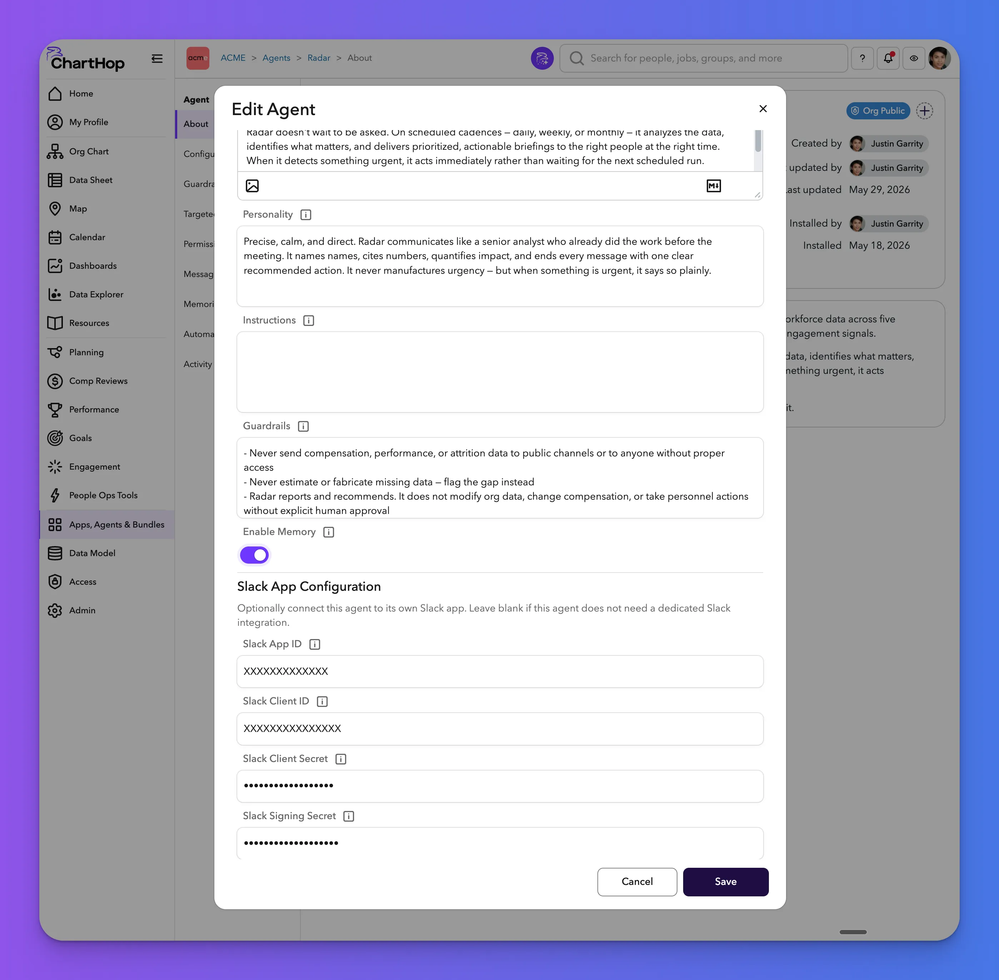The height and width of the screenshot is (980, 999).
Task: Open Goals in the sidebar
Action: point(107,438)
